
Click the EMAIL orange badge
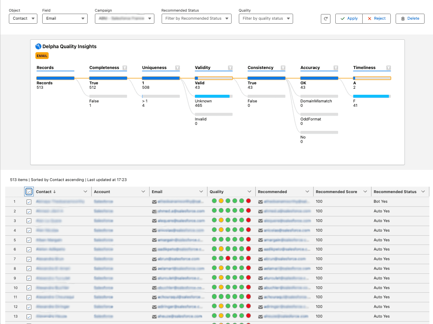click(42, 56)
